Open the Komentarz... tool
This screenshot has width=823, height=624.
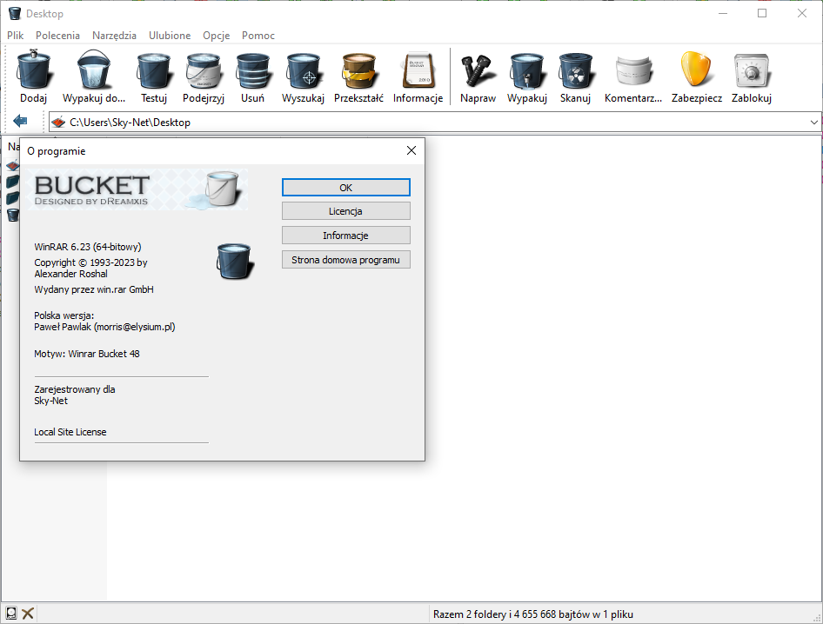point(633,70)
